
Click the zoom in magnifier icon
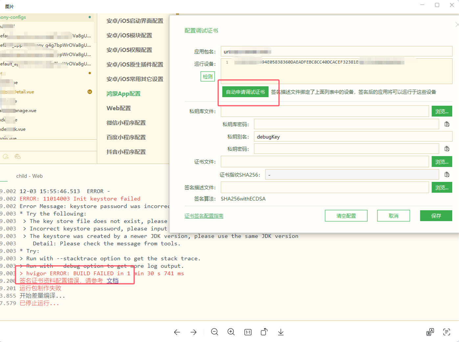click(x=231, y=332)
